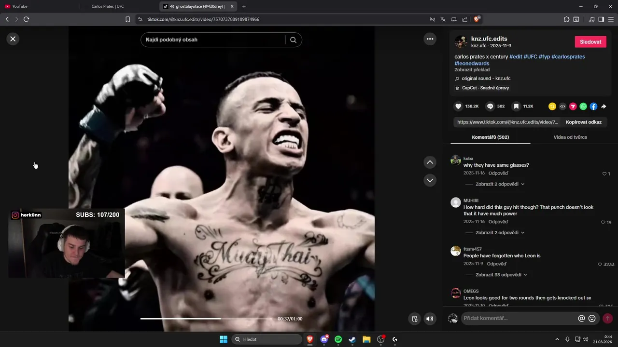Switch to the Komentářů (502) tab
Viewport: 618px width, 347px height.
pos(490,137)
